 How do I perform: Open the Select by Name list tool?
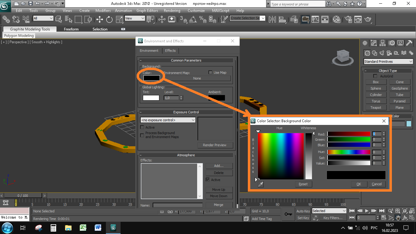click(69, 19)
